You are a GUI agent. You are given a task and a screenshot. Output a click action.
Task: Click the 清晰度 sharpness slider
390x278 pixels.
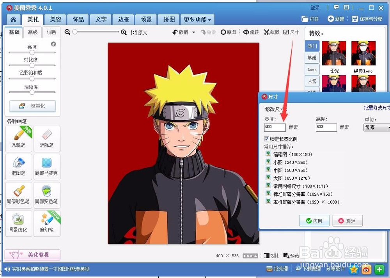click(32, 92)
